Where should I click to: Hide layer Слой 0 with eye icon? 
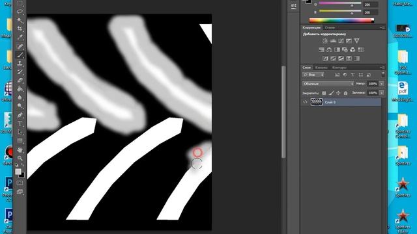click(x=305, y=102)
